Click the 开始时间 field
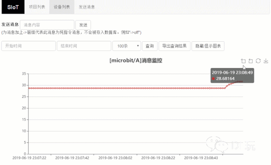271x165 pixels. (28, 46)
